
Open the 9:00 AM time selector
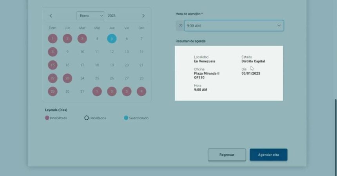coord(229,26)
